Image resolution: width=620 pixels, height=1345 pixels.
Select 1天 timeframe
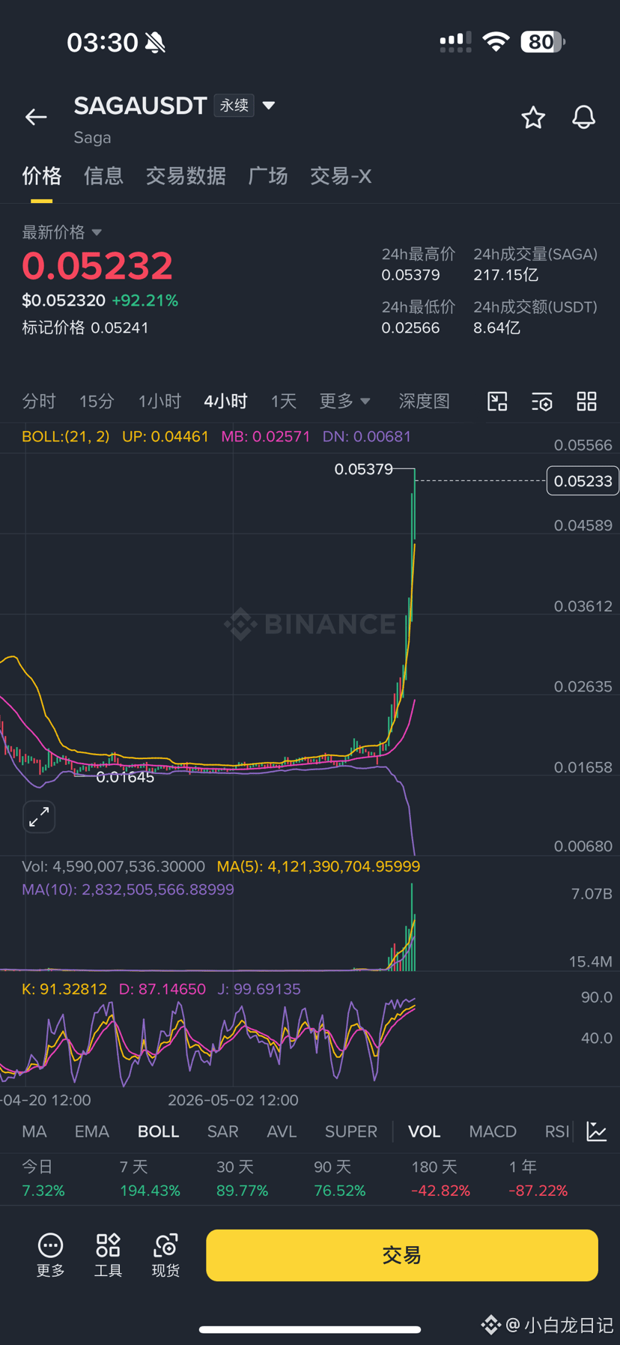(284, 401)
